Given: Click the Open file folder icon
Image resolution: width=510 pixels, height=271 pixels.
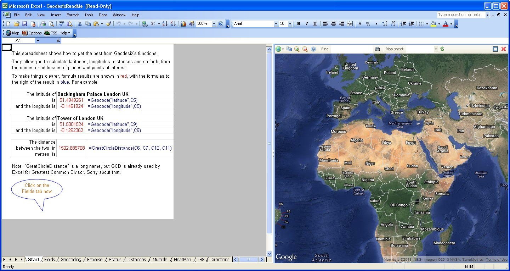Looking at the screenshot, I should tap(16, 24).
